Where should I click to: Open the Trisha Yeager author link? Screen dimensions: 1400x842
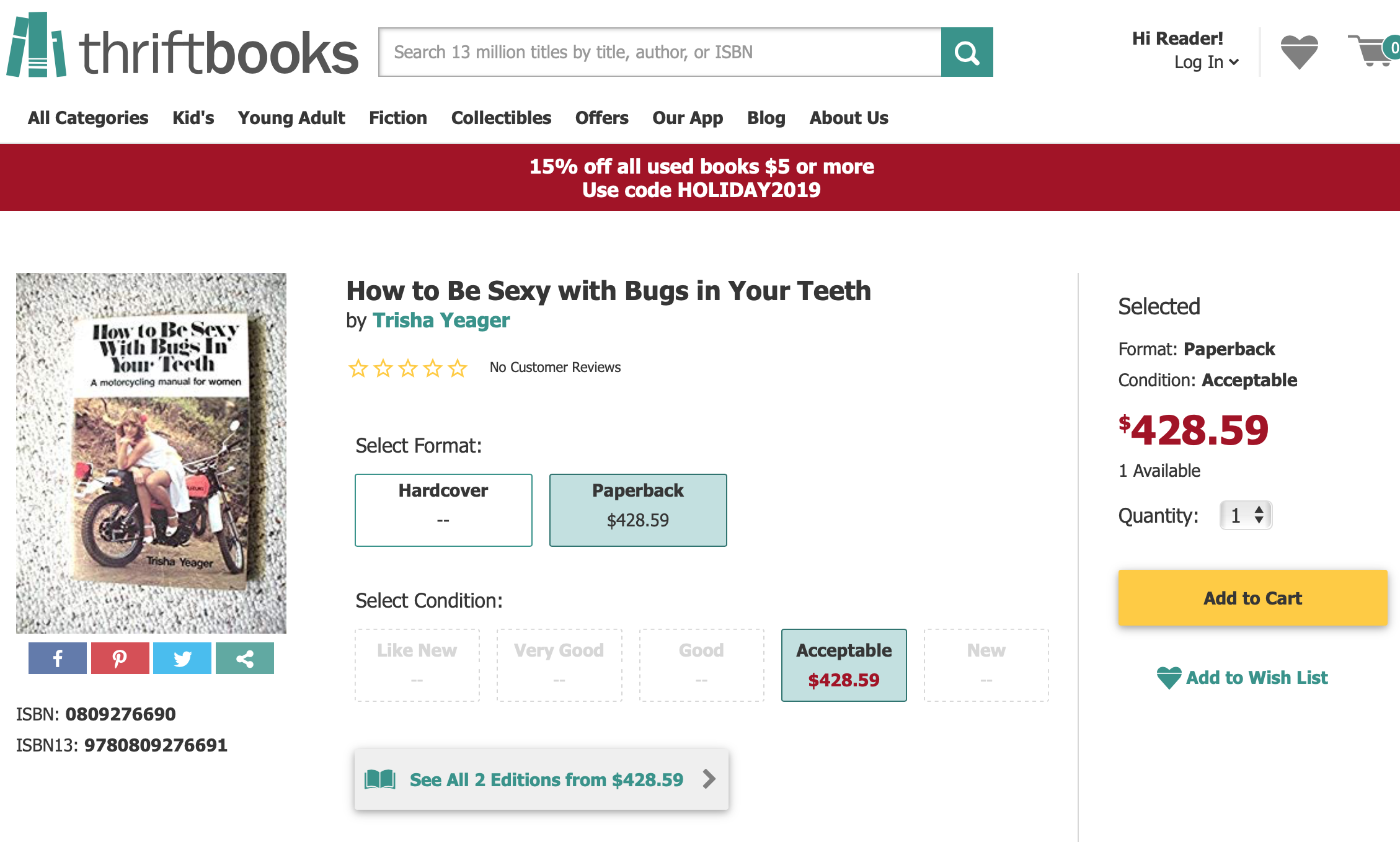[441, 320]
